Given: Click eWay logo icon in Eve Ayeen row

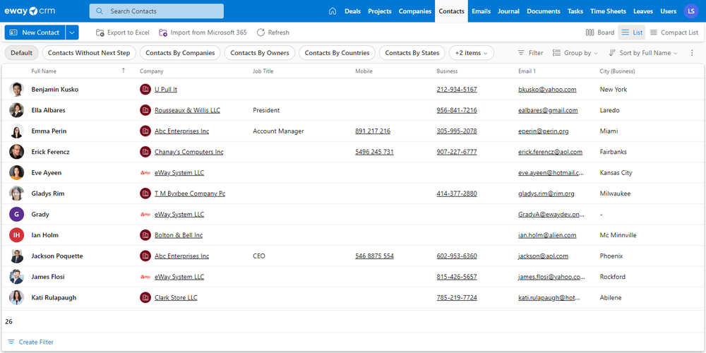Looking at the screenshot, I should click(x=145, y=173).
